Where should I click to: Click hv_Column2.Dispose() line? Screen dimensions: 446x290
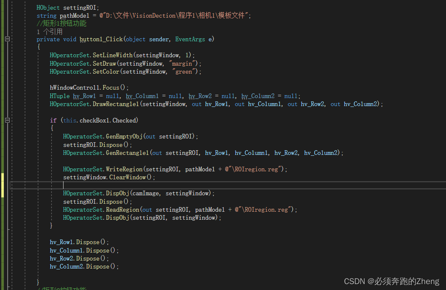84,267
